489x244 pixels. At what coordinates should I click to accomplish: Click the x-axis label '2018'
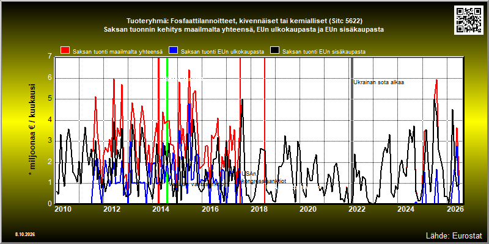[259, 209]
